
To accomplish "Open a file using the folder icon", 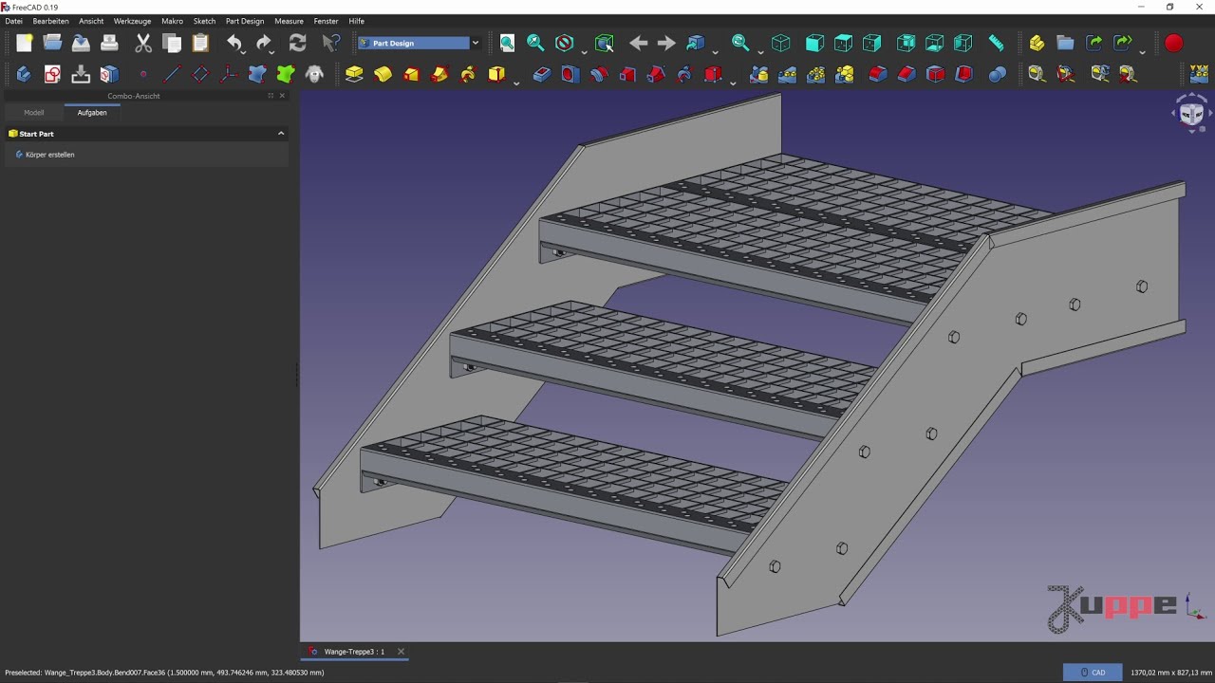I will 52,43.
